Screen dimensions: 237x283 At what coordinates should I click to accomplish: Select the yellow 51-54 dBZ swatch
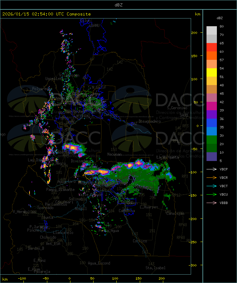[212, 73]
